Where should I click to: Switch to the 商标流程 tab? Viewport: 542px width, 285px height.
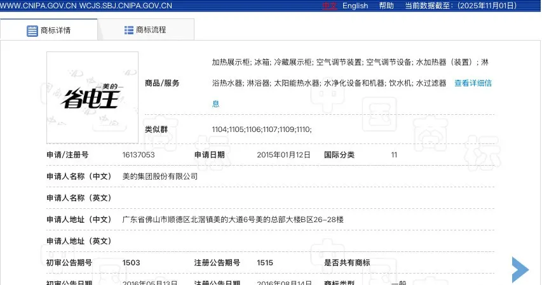146,30
